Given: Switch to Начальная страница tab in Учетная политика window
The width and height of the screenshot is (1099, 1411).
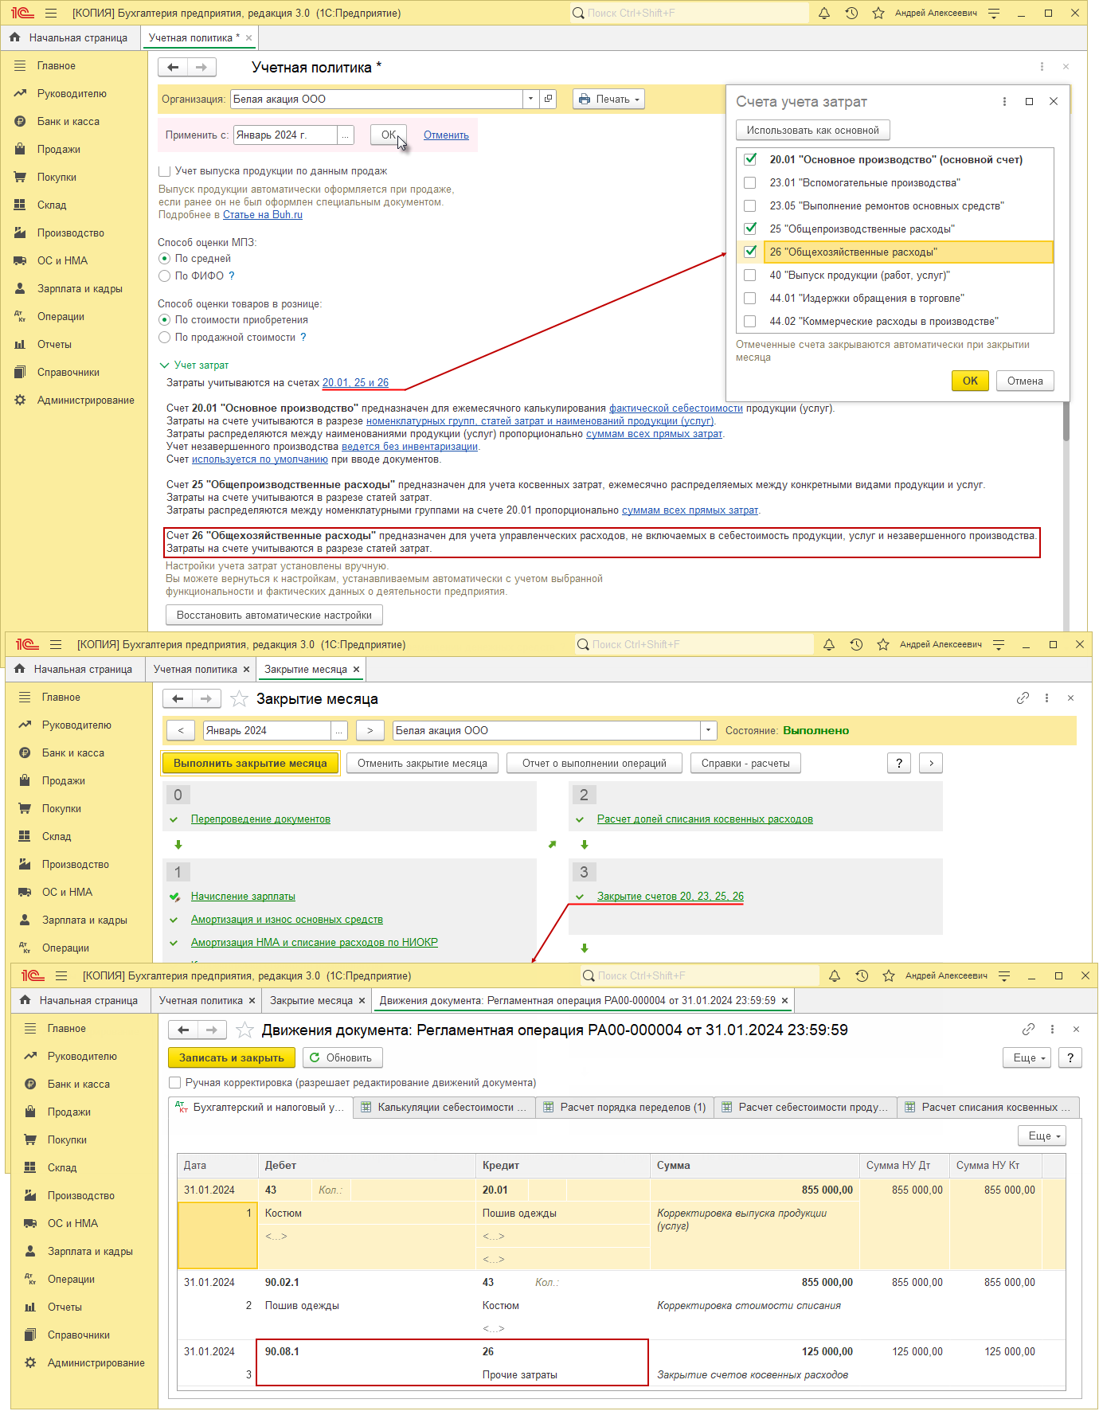Looking at the screenshot, I should 69,38.
